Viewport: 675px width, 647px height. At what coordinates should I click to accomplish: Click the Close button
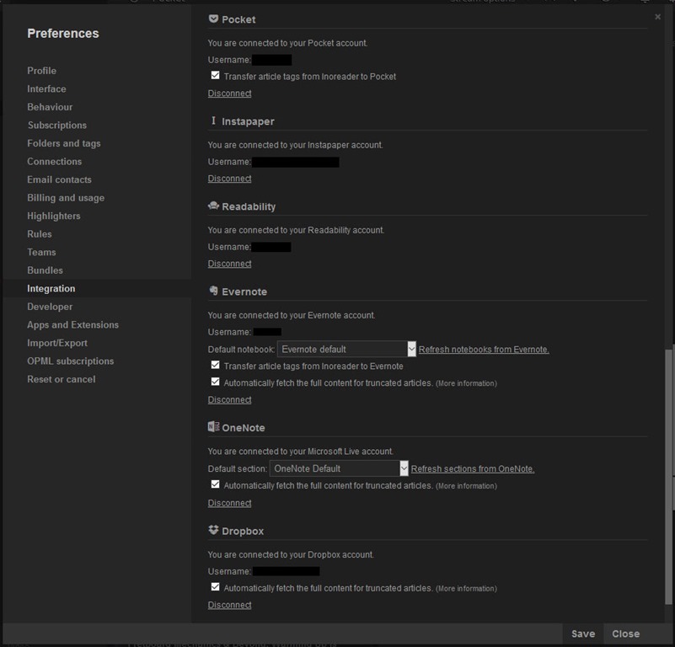coord(625,634)
